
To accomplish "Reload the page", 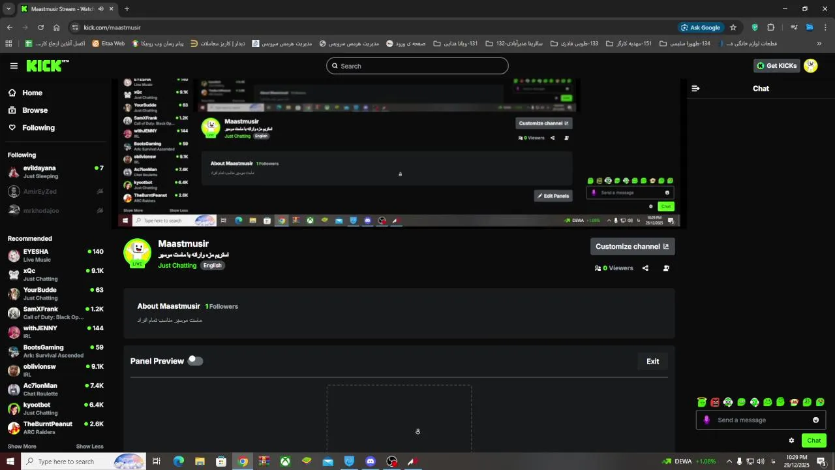I will point(40,27).
